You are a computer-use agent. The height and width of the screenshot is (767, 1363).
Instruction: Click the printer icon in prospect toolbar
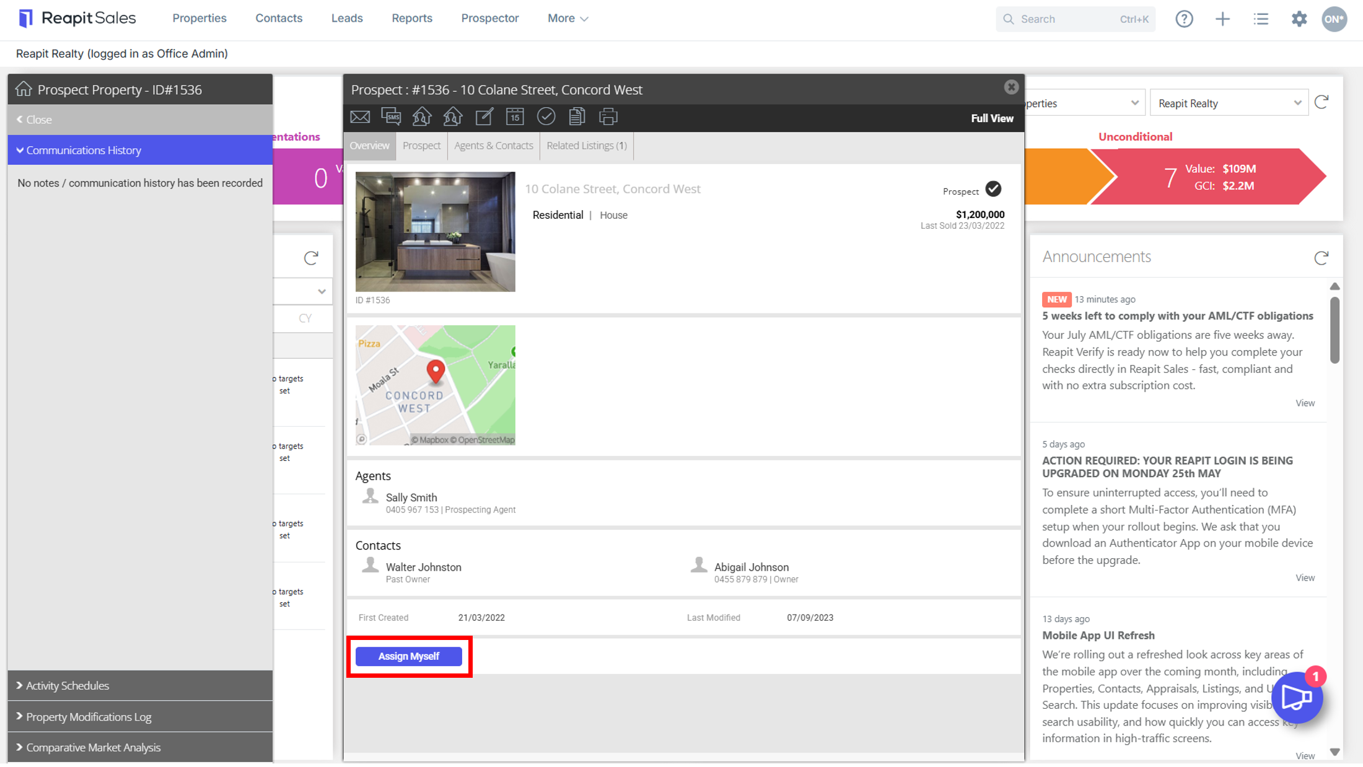tap(608, 116)
